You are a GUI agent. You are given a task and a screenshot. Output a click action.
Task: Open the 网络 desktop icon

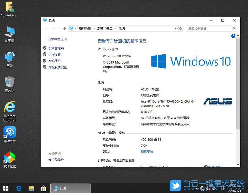9,57
